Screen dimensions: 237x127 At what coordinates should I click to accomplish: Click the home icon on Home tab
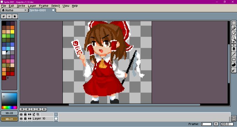click(3, 10)
